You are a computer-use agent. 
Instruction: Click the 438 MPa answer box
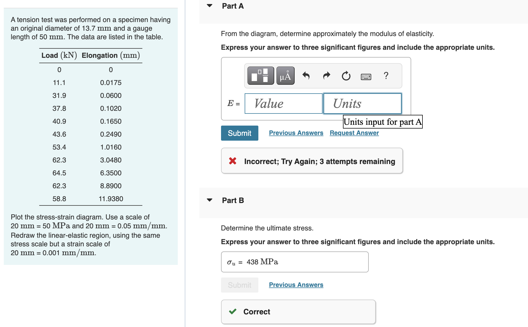tap(295, 262)
